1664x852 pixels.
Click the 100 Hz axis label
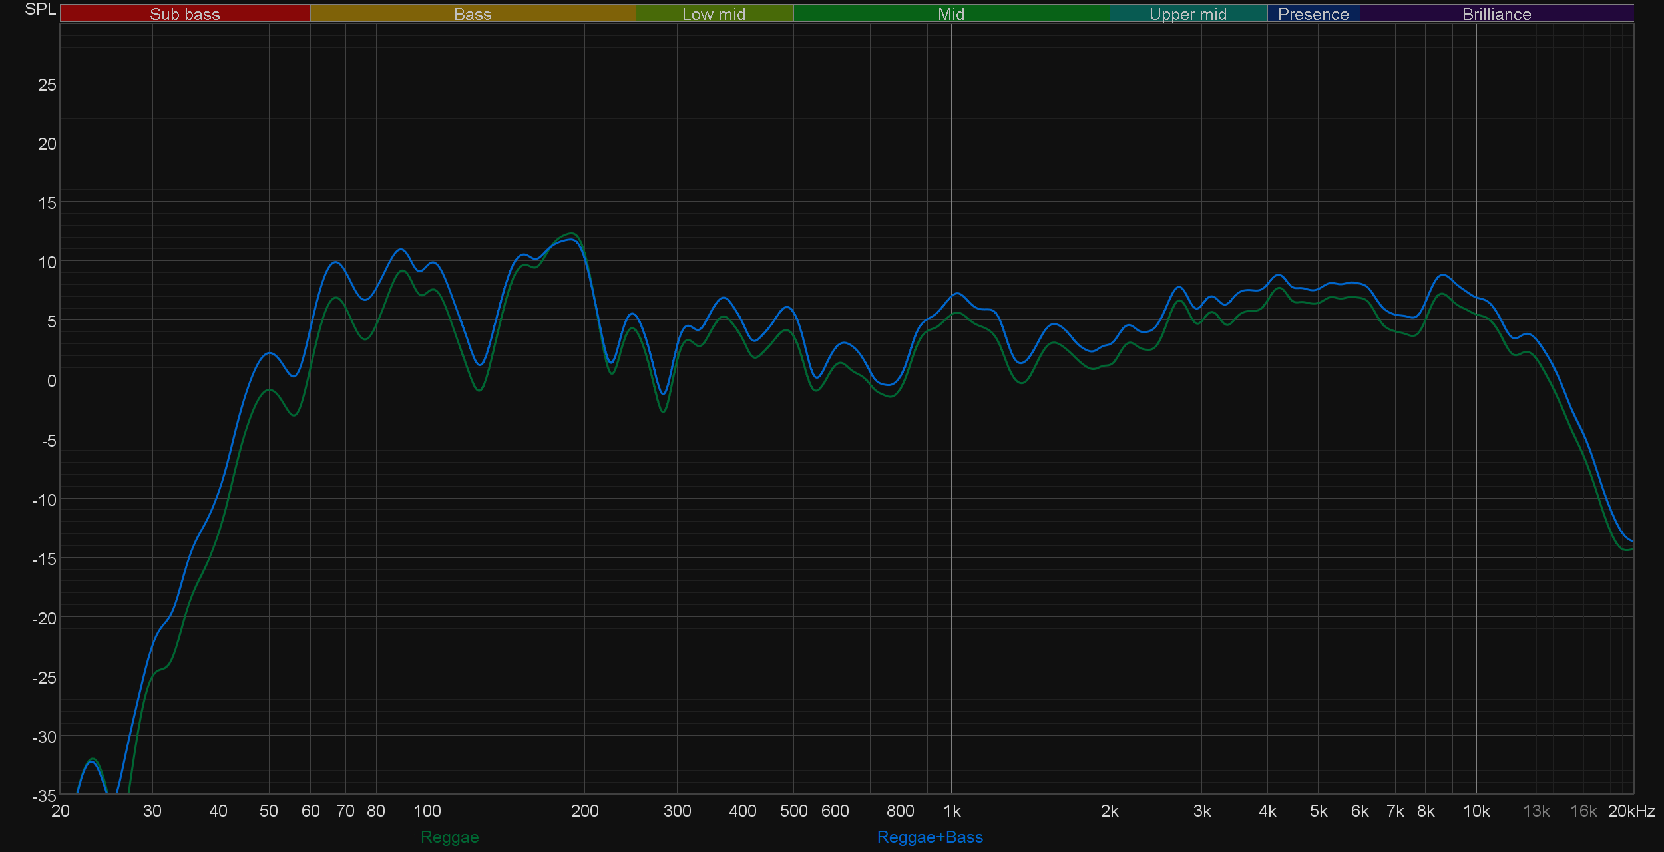pyautogui.click(x=427, y=811)
